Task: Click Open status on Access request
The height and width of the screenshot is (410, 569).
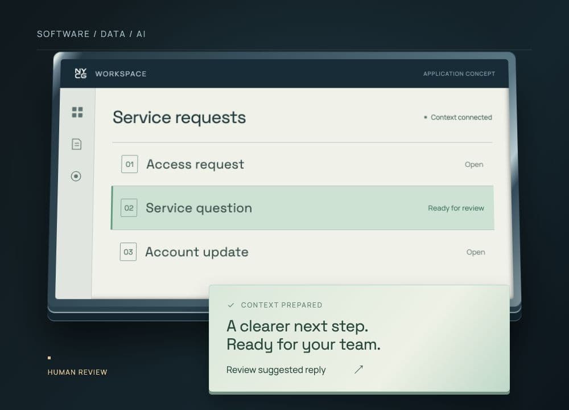Action: (474, 165)
